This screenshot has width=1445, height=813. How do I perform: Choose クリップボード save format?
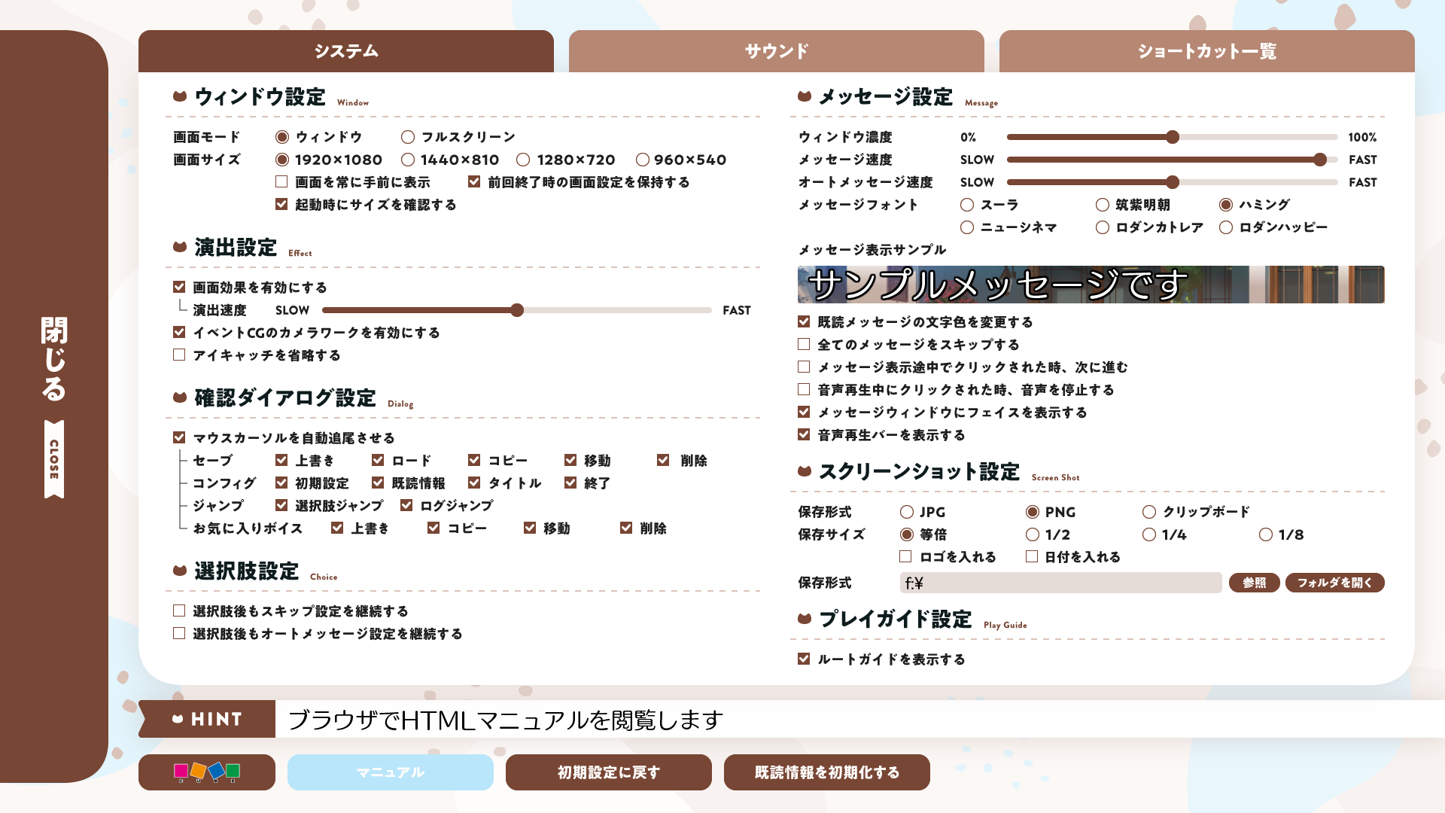[1149, 512]
